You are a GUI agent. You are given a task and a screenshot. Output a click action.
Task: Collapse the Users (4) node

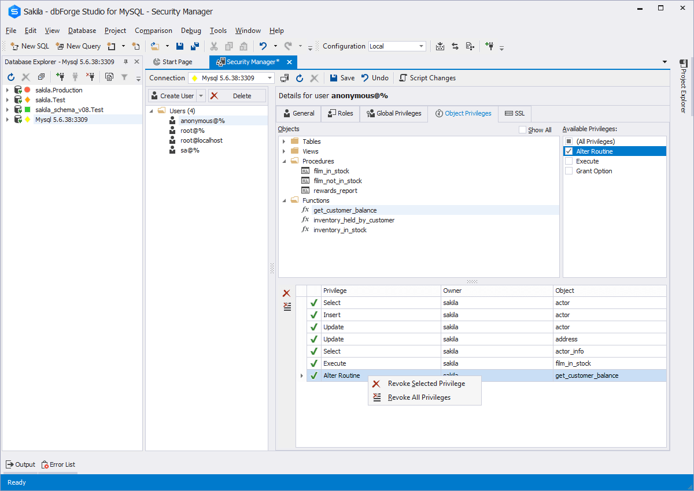tap(151, 111)
